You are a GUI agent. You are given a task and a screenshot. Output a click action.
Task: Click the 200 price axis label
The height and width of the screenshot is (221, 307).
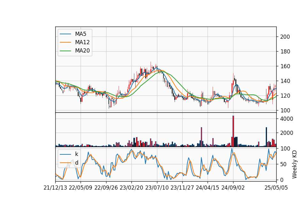click(x=285, y=37)
